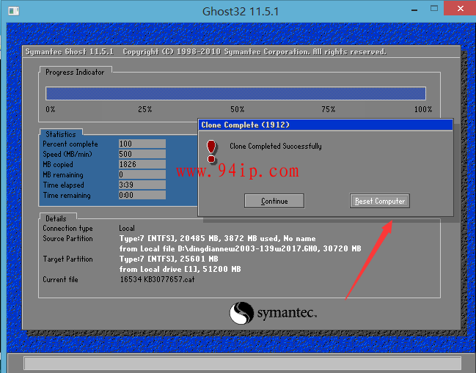Click the MB copied value 1826
The image size is (476, 373).
click(142, 164)
